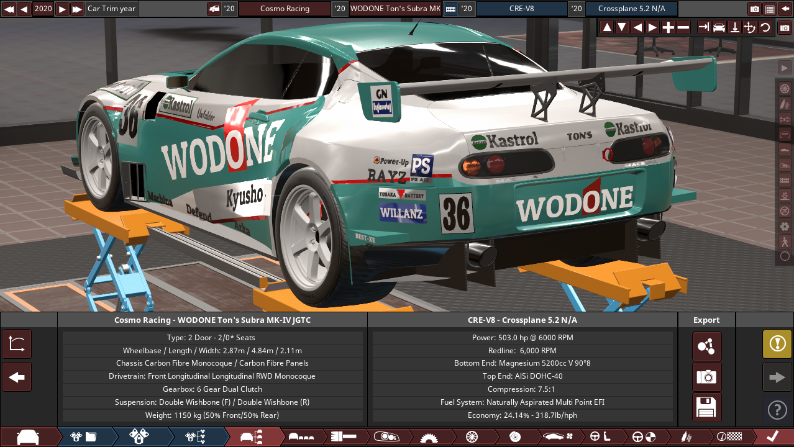This screenshot has height=447, width=794.
Task: Open the aerodynamics car-with-fan tab
Action: coord(557,437)
